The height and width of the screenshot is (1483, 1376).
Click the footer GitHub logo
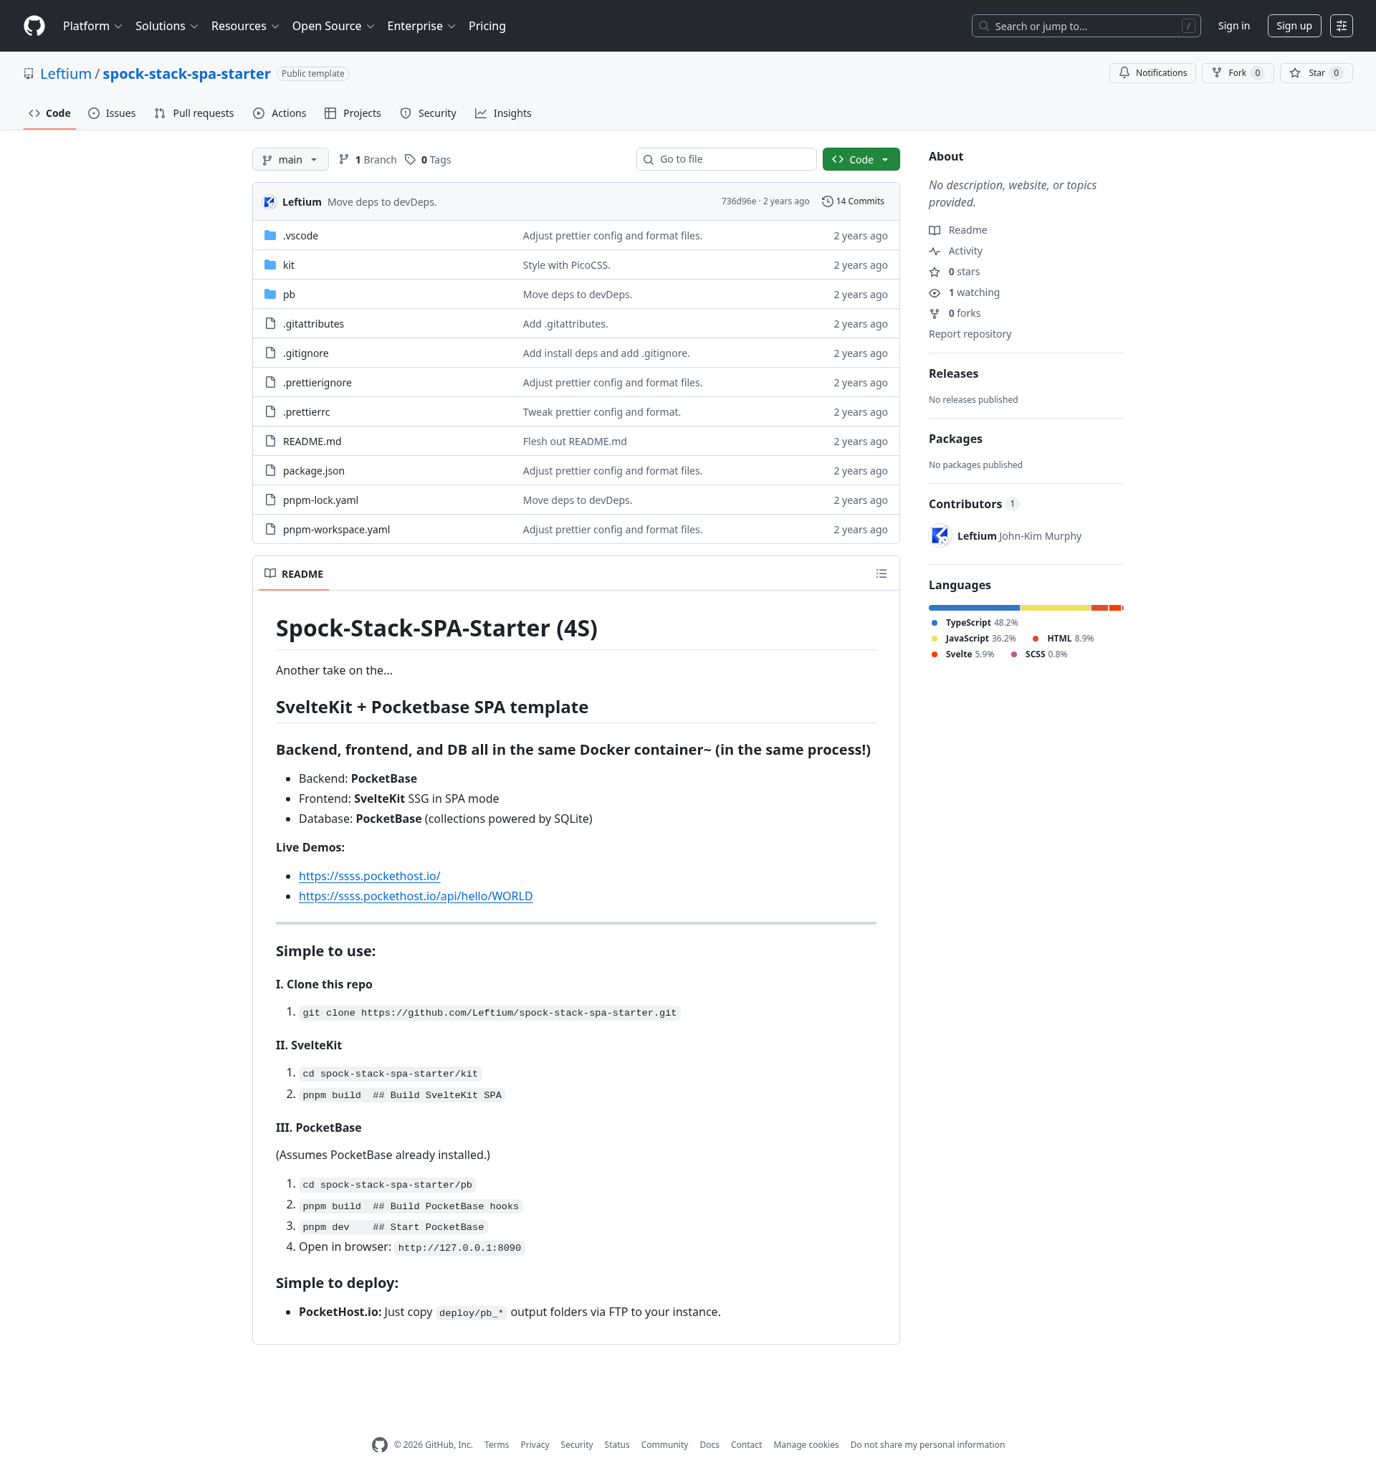[x=380, y=1444]
